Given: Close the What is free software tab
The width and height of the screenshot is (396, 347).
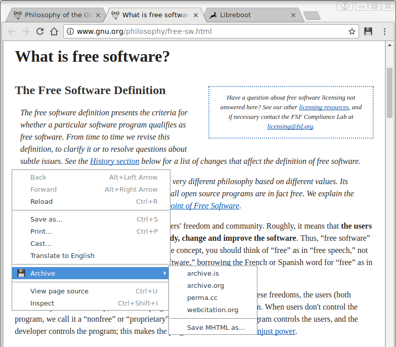Looking at the screenshot, I should click(x=196, y=15).
